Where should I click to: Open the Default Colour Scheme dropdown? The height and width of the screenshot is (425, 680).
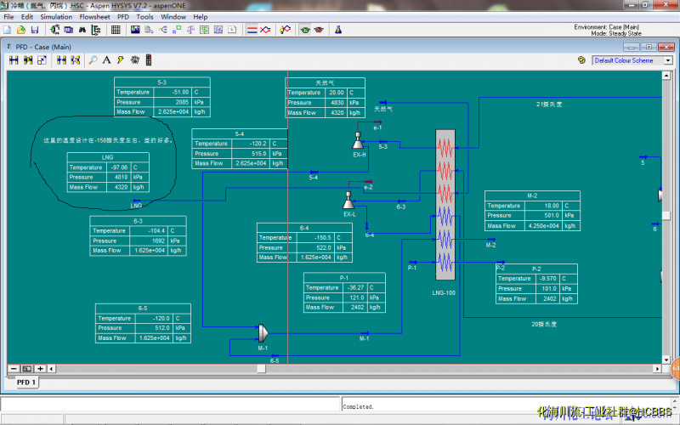(x=667, y=60)
